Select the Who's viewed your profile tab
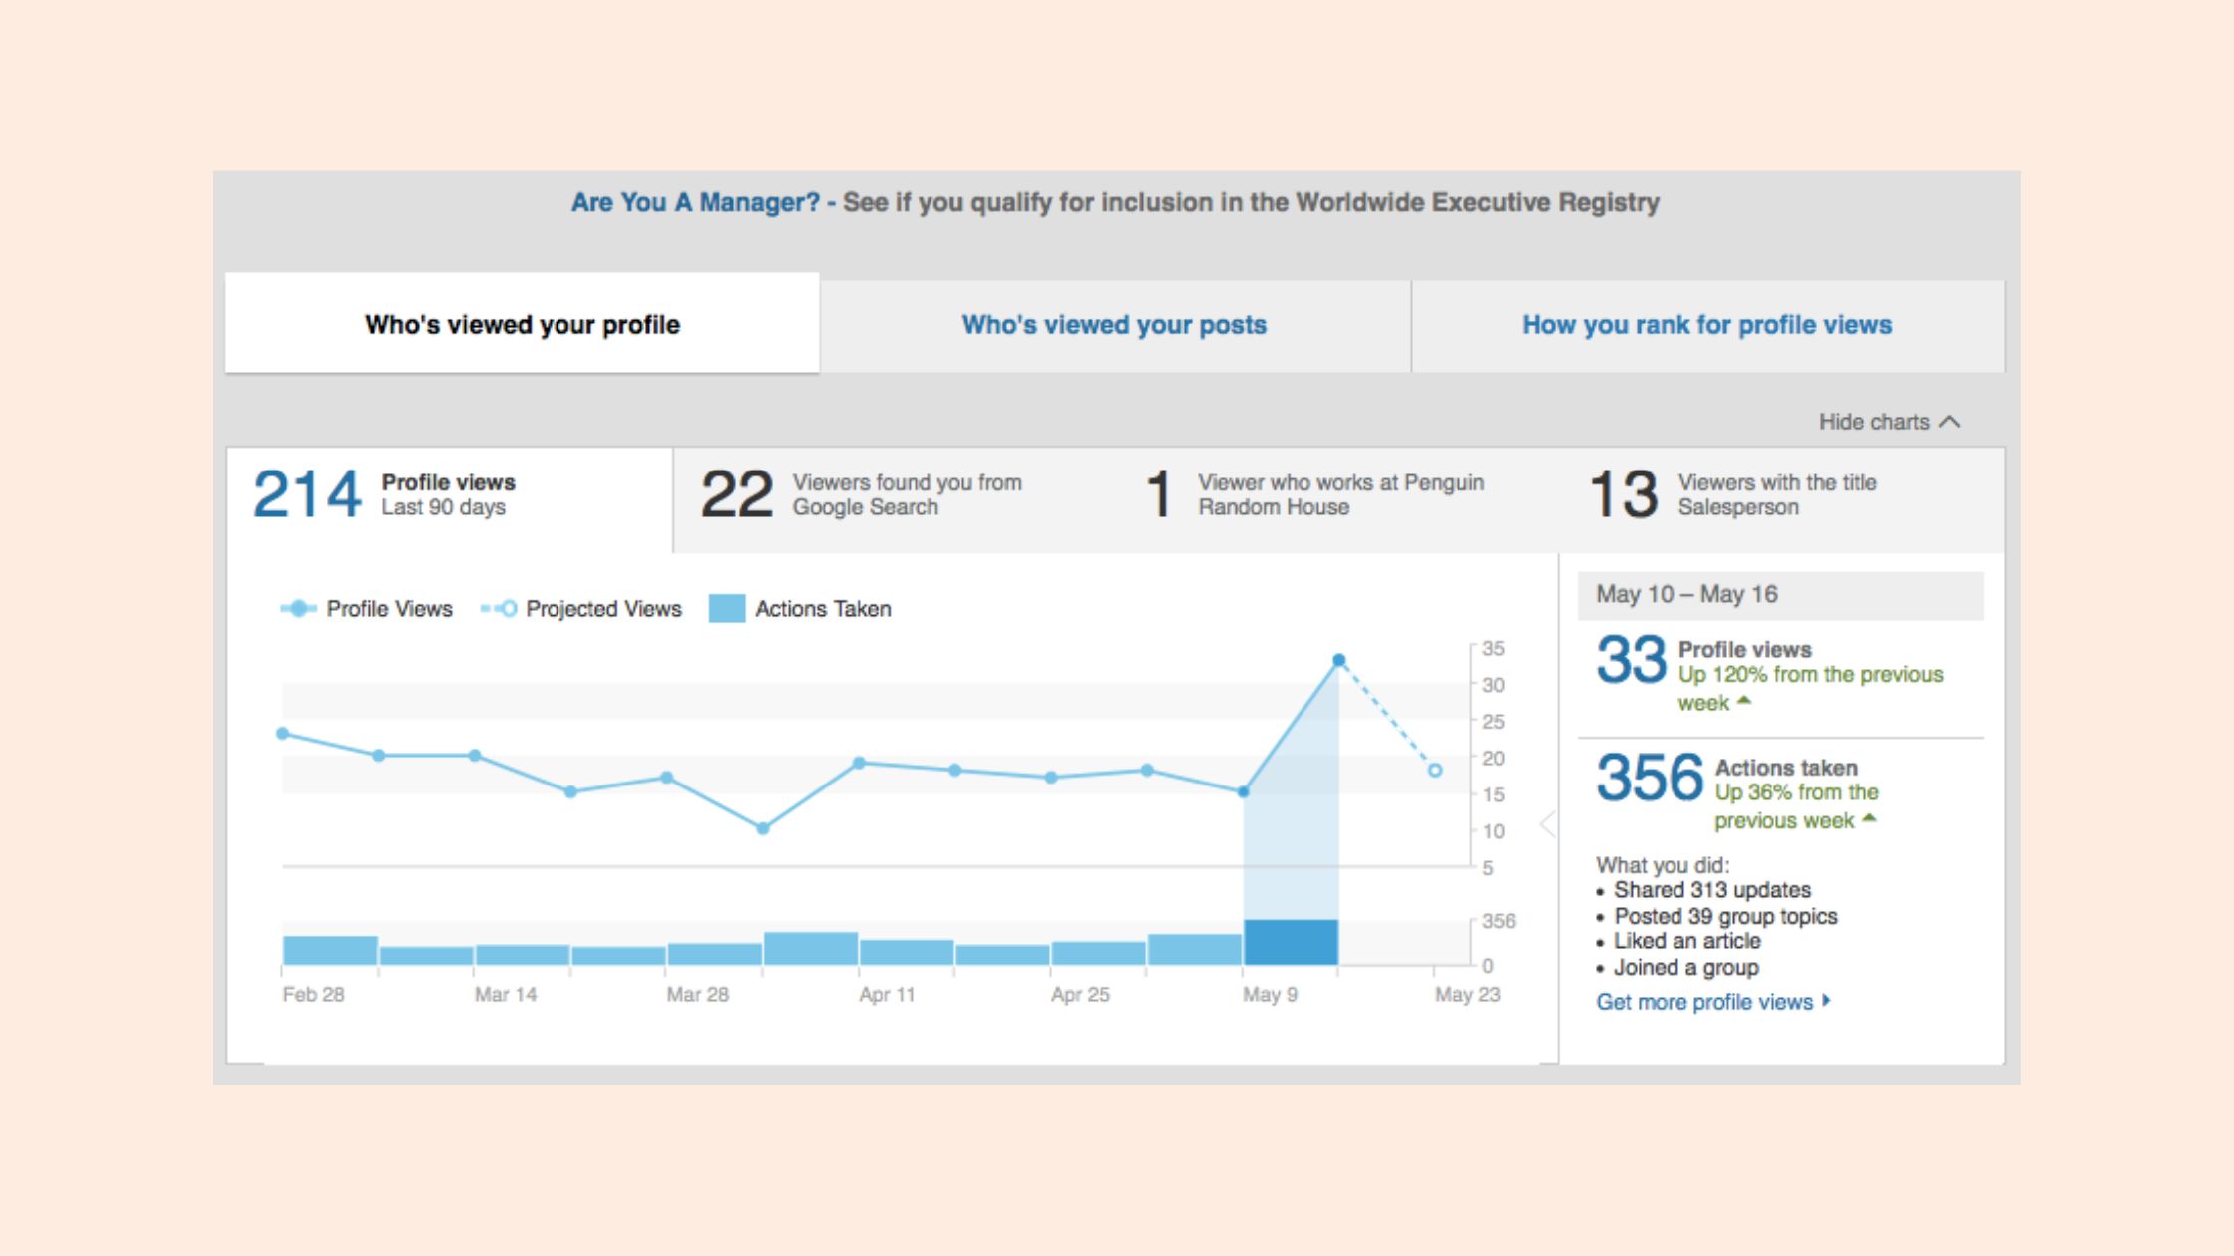Screen dimensions: 2234x1256 point(522,325)
